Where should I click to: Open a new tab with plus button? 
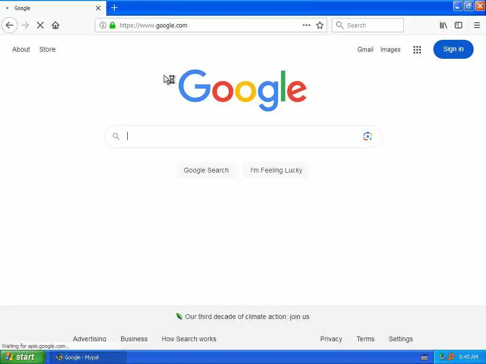(x=114, y=8)
